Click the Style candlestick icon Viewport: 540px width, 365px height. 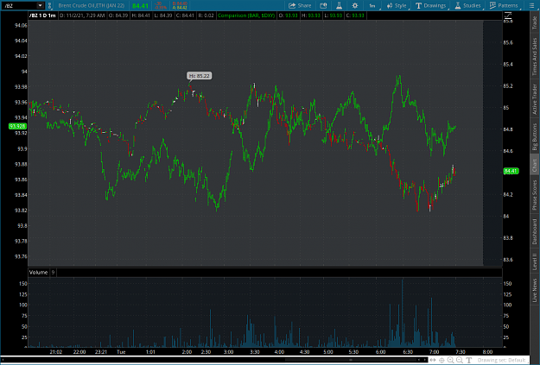pyautogui.click(x=390, y=5)
